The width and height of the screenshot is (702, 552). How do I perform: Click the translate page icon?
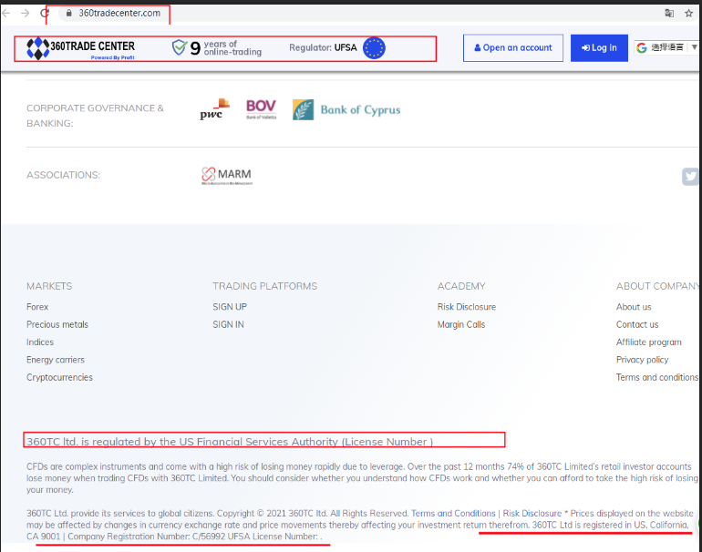669,13
